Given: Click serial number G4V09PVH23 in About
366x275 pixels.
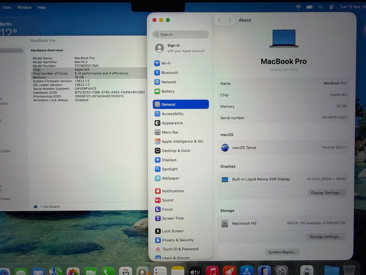Looking at the screenshot, I should 334,117.
